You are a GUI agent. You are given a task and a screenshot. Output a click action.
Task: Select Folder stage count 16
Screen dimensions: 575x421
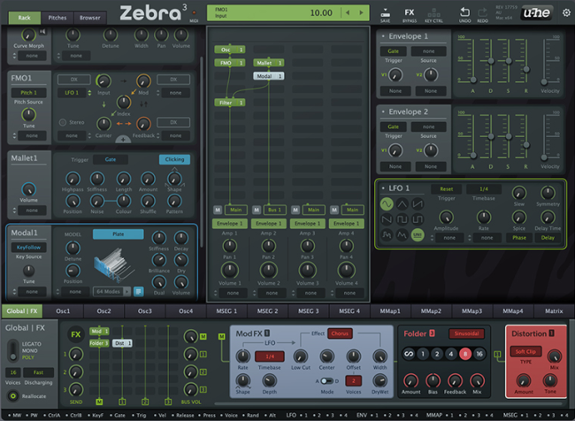click(x=479, y=354)
